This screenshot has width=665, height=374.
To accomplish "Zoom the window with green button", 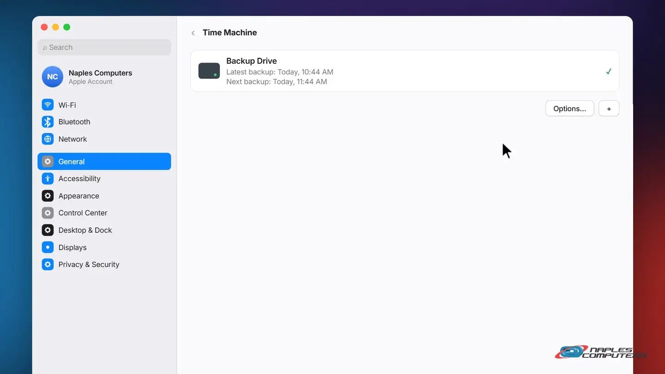I will pos(66,27).
